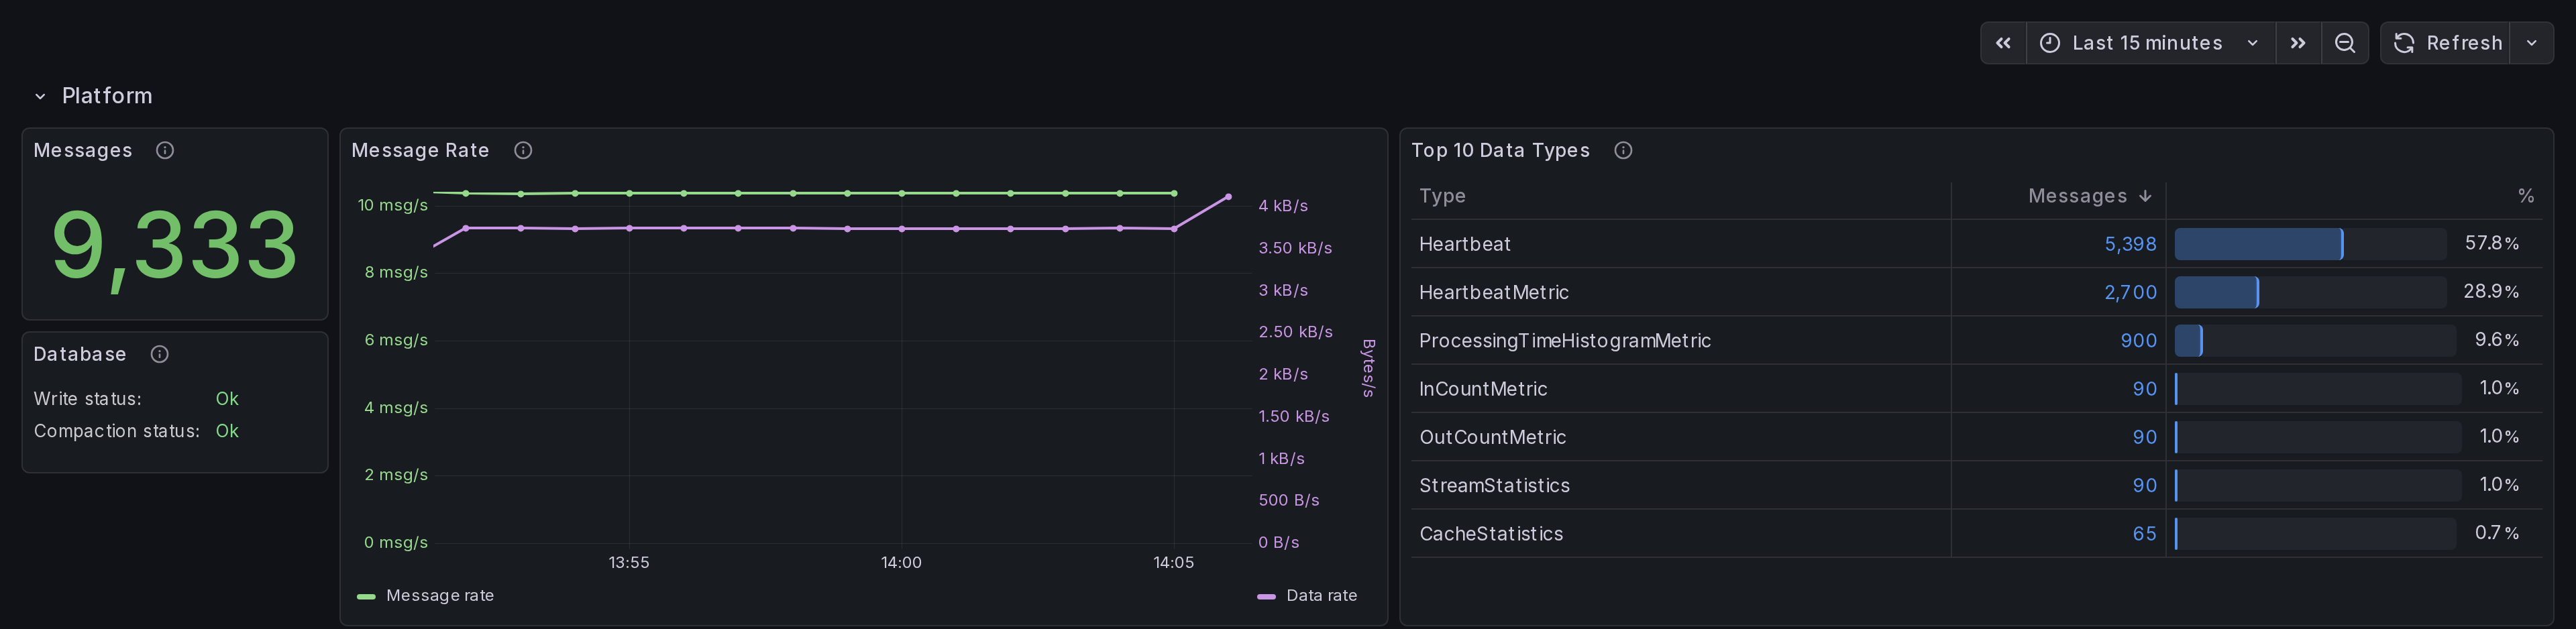This screenshot has height=629, width=2576.
Task: Click the Bytes/s axis label
Action: coord(1368,368)
